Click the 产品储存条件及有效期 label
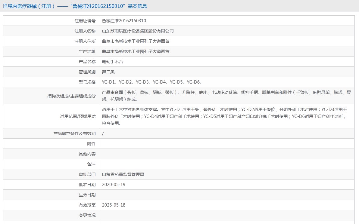The height and width of the screenshot is (224, 359). [x=74, y=134]
